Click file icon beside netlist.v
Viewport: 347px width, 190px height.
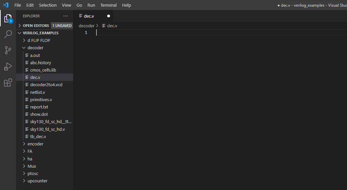click(x=27, y=92)
